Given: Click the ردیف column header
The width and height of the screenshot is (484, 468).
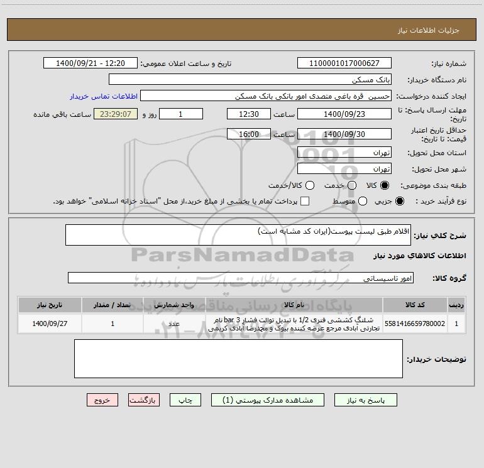Looking at the screenshot, I should [456, 305].
